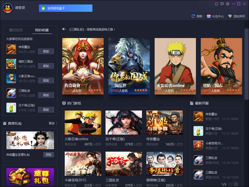
Task: Click the 传奇霸业 dragon icon in sidebar list
Action: [11, 49]
